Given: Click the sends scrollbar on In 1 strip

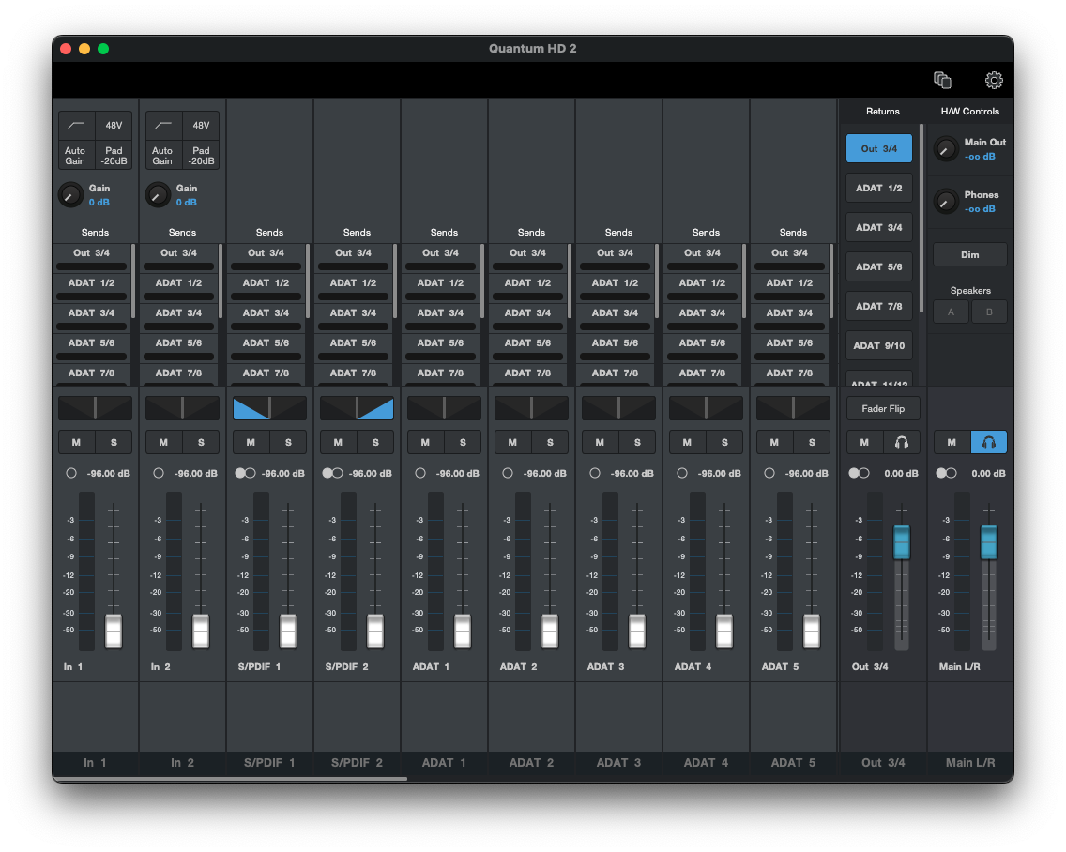Looking at the screenshot, I should point(133,281).
